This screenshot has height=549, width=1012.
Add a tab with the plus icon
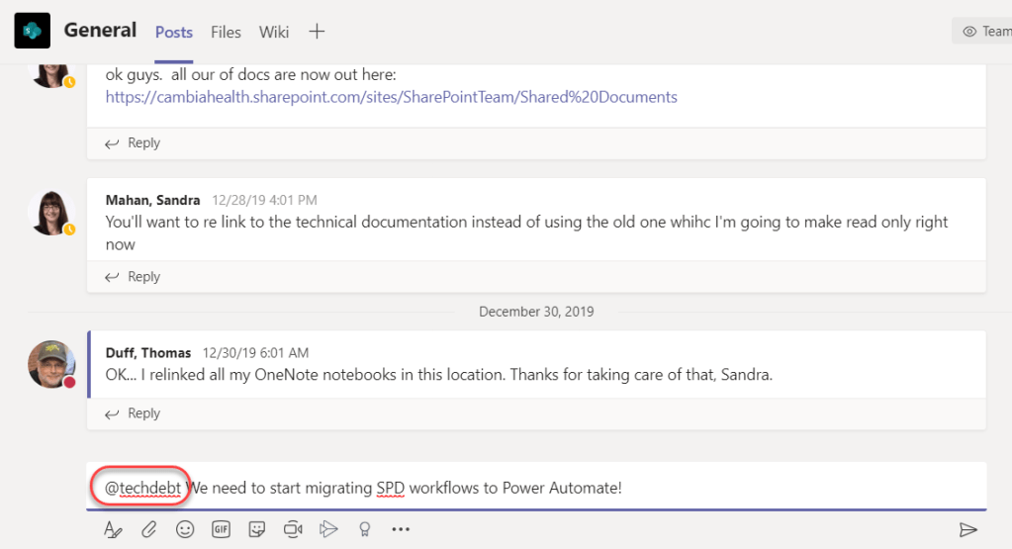(x=317, y=31)
